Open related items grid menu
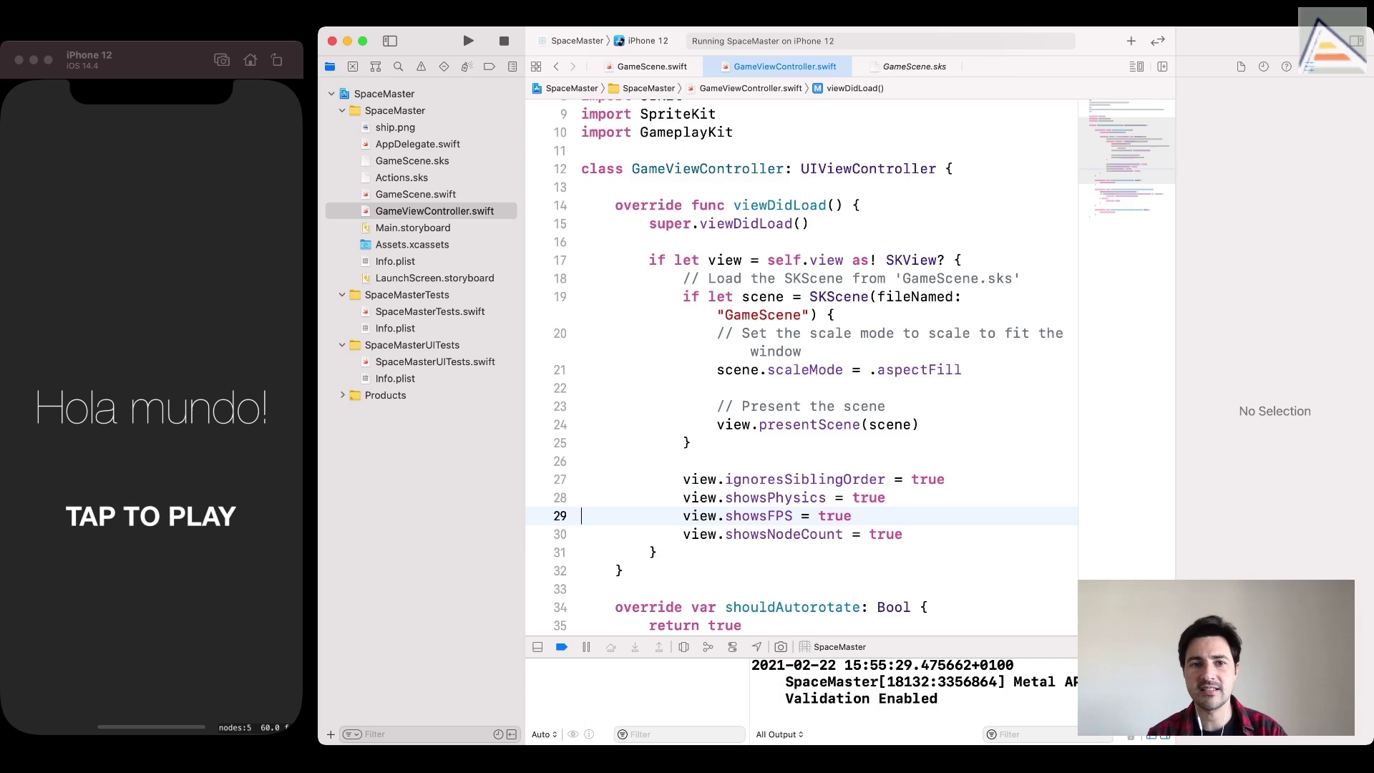 pos(536,67)
